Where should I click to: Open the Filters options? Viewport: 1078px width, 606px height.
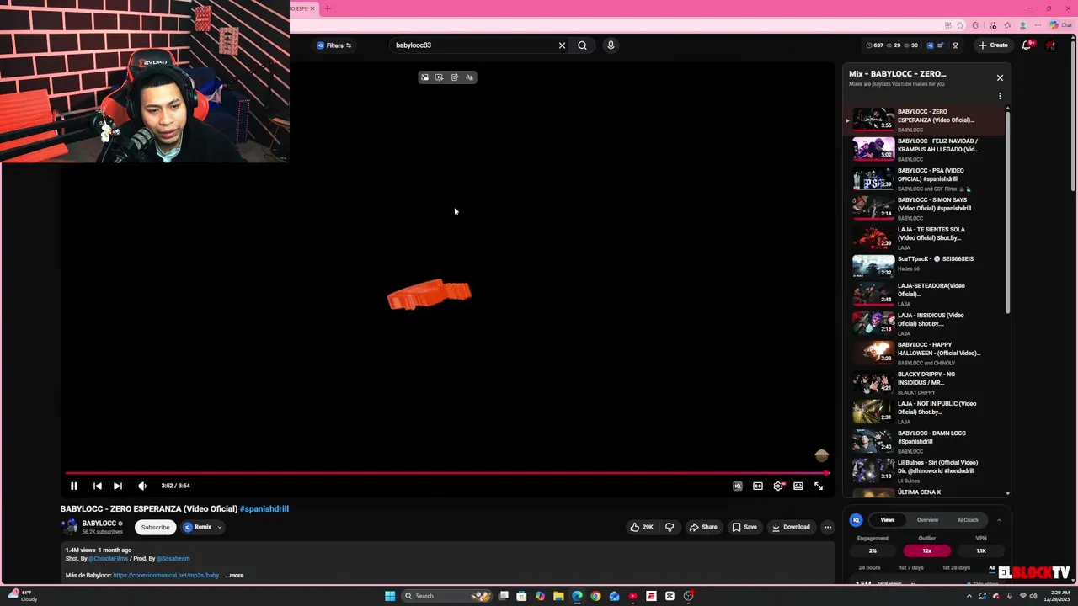click(334, 45)
